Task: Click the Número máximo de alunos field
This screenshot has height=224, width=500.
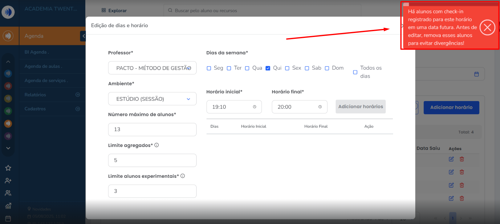Action: coord(152,129)
